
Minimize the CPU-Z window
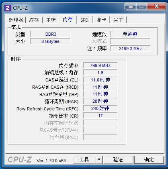point(131,6)
